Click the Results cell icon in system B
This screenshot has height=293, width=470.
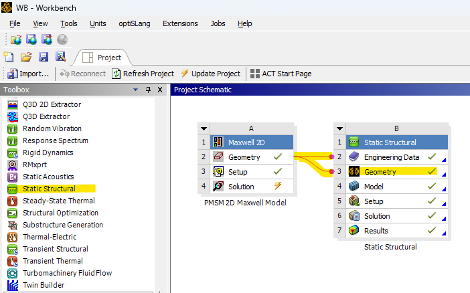pyautogui.click(x=354, y=230)
